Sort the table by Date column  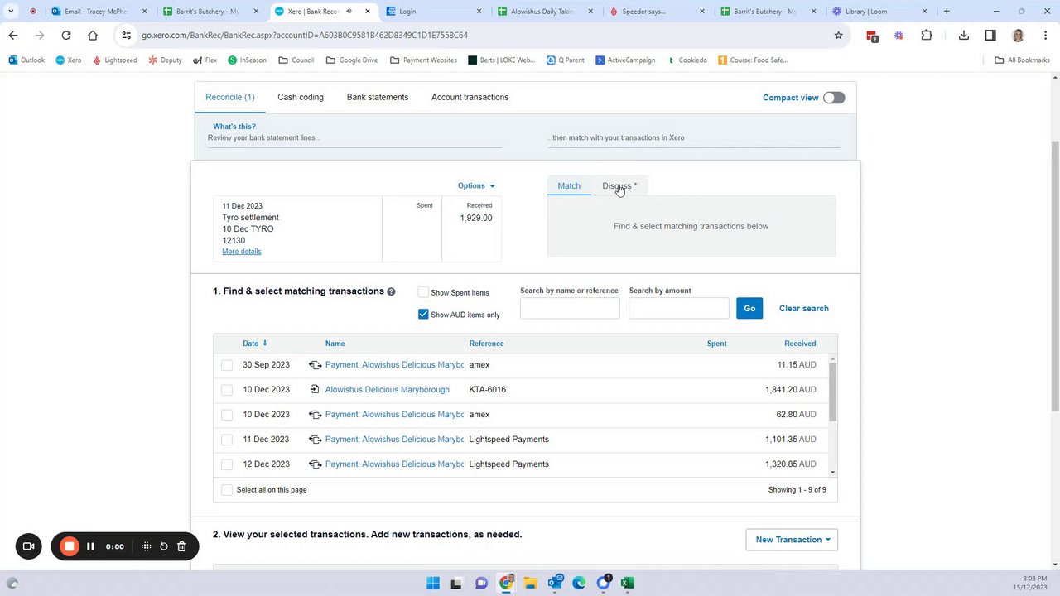pyautogui.click(x=254, y=344)
